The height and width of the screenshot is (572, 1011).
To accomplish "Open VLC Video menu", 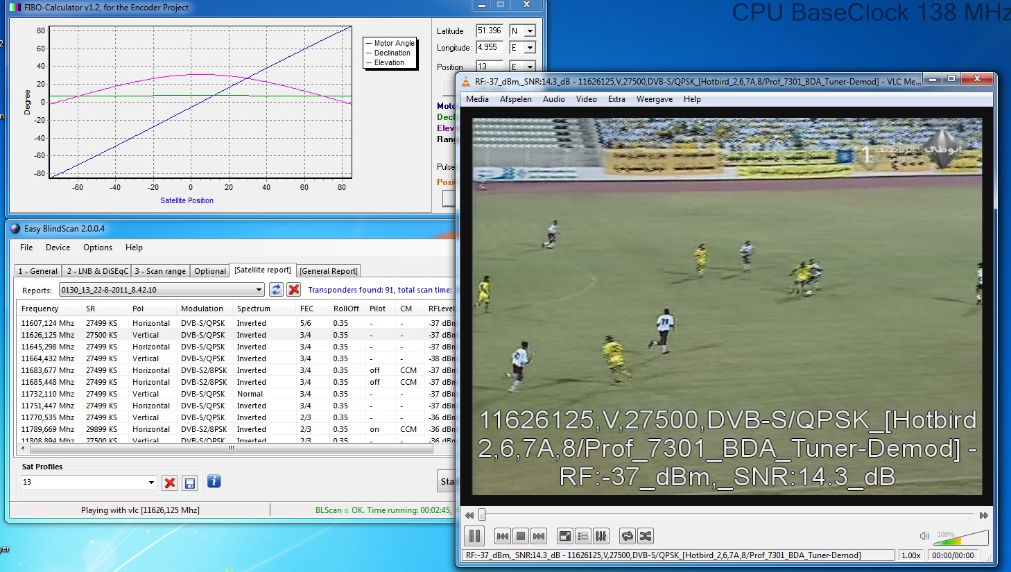I will click(586, 99).
